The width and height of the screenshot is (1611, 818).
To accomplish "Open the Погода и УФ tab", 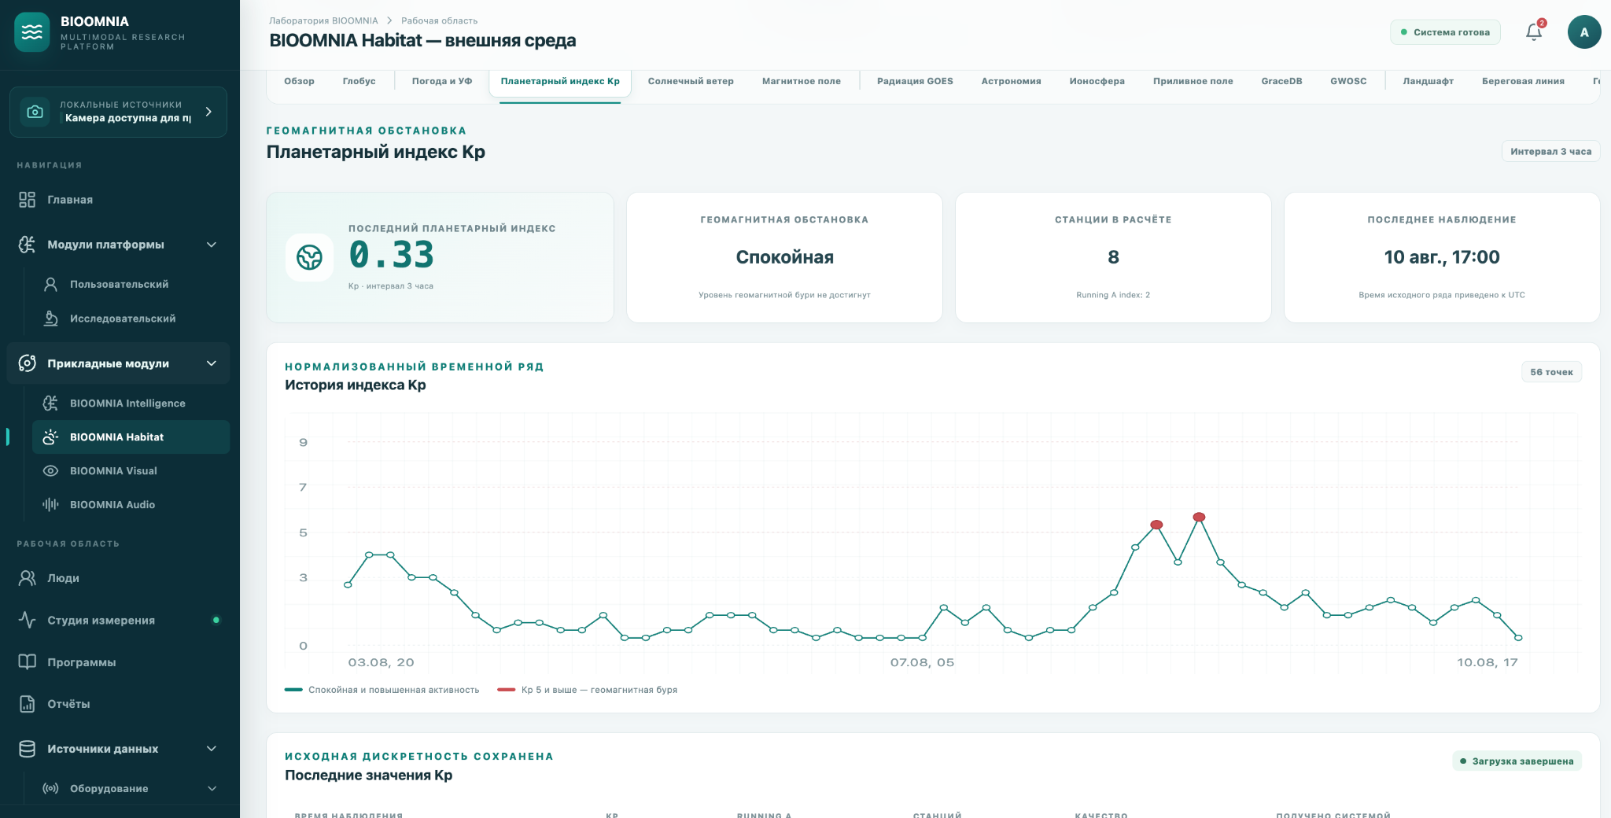I will 442,81.
